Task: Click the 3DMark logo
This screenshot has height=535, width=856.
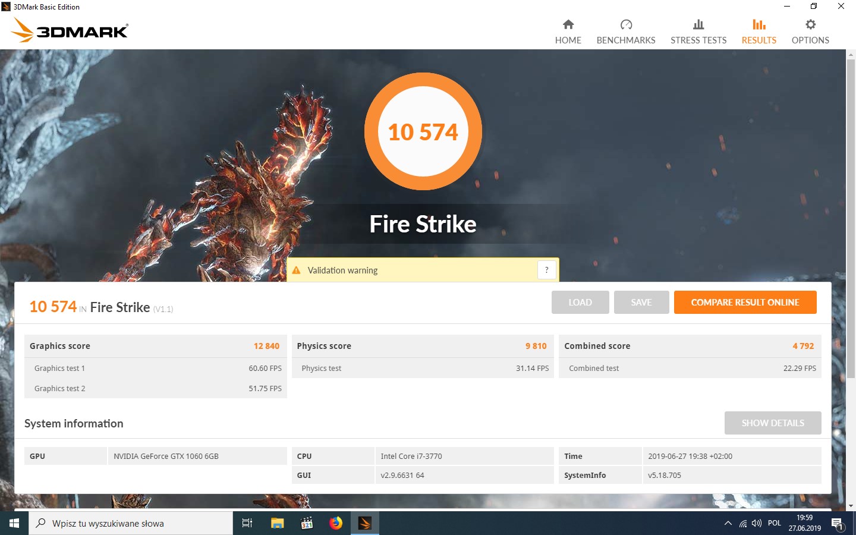Action: [x=70, y=30]
